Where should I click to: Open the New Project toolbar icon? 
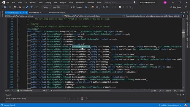[15, 7]
